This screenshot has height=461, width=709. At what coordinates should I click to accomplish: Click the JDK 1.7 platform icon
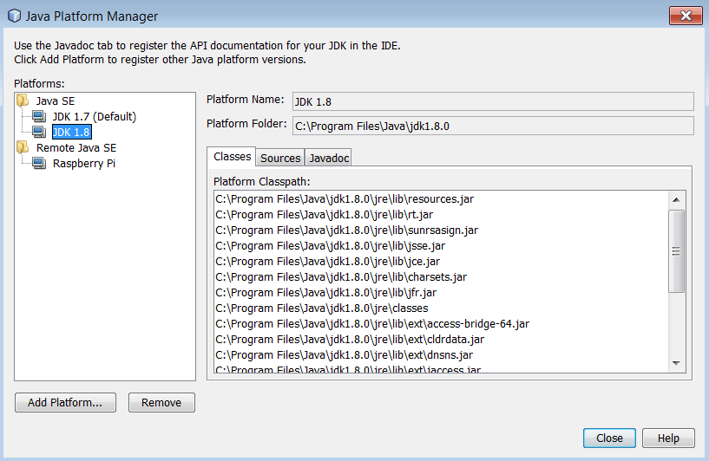point(39,116)
